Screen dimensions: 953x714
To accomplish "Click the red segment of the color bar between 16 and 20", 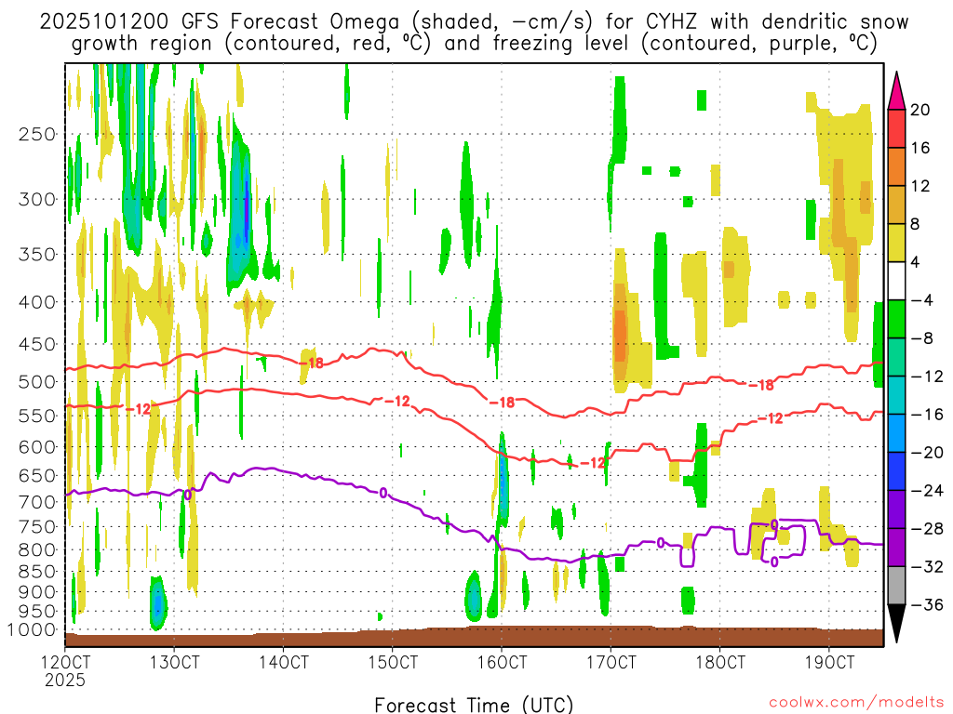I will tap(896, 128).
